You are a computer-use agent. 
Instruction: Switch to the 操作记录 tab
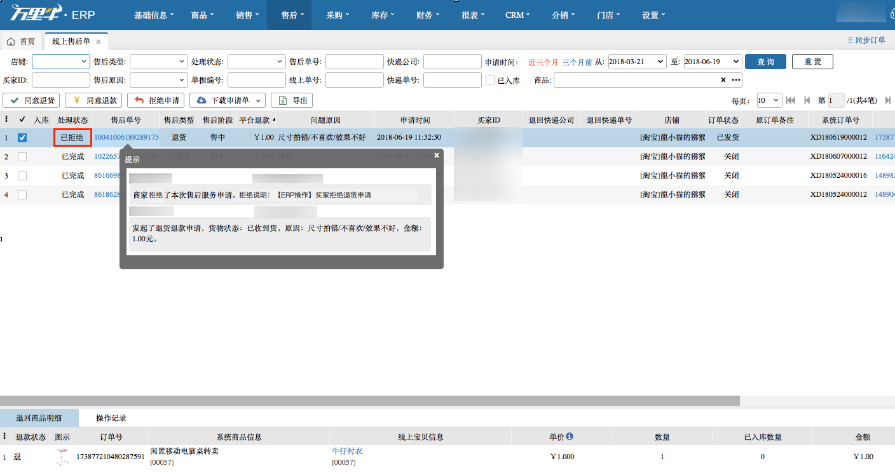click(x=111, y=418)
